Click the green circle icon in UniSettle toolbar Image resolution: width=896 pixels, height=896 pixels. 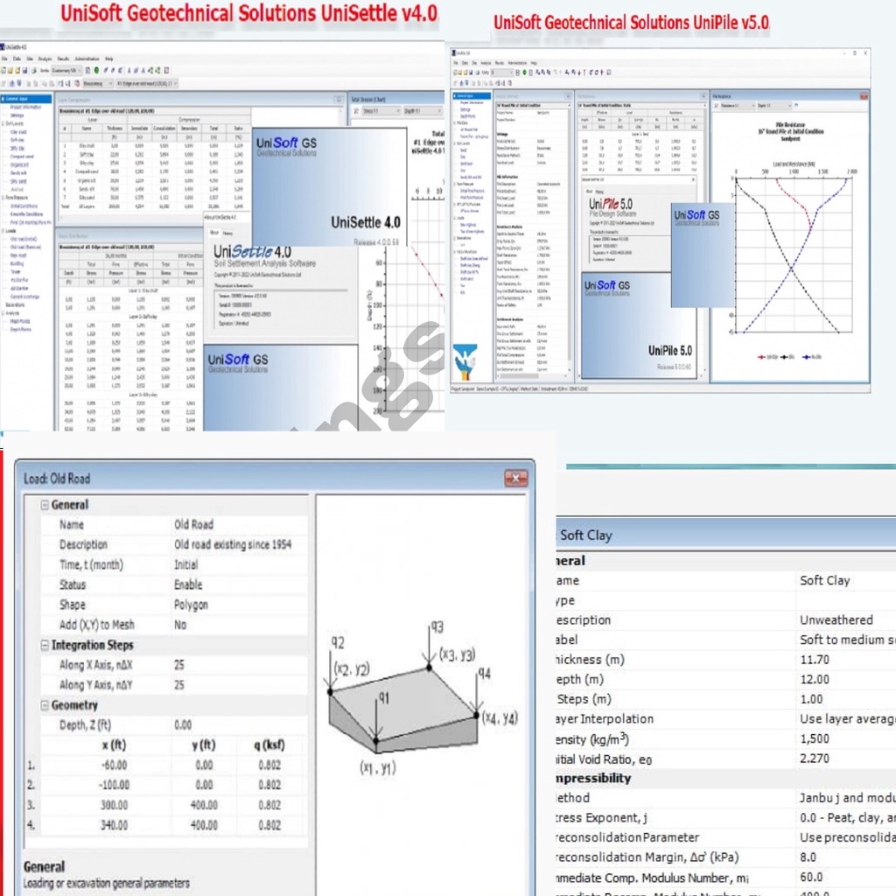[96, 70]
